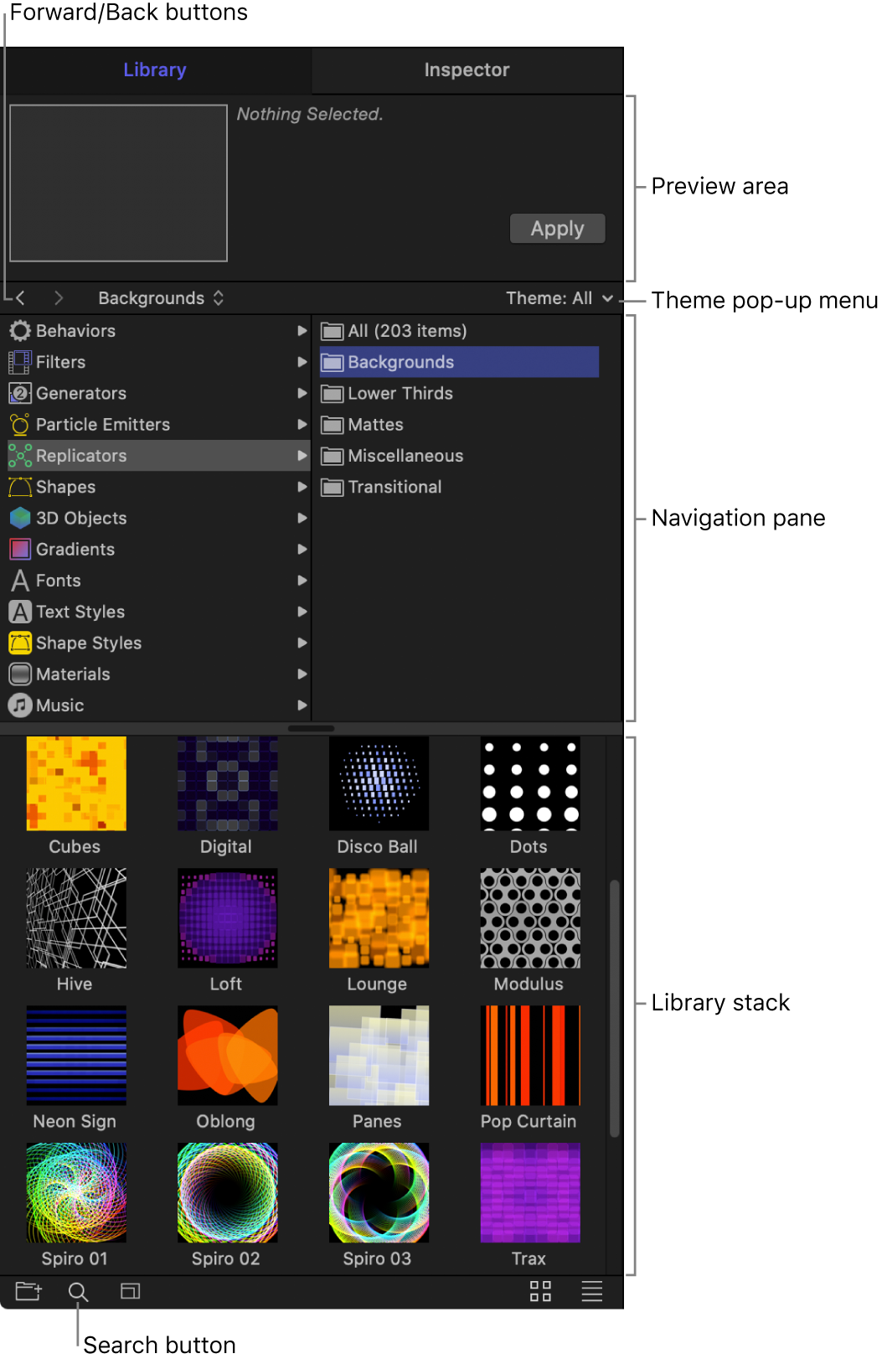
Task: Select the Transitional subfolder
Action: pyautogui.click(x=459, y=486)
